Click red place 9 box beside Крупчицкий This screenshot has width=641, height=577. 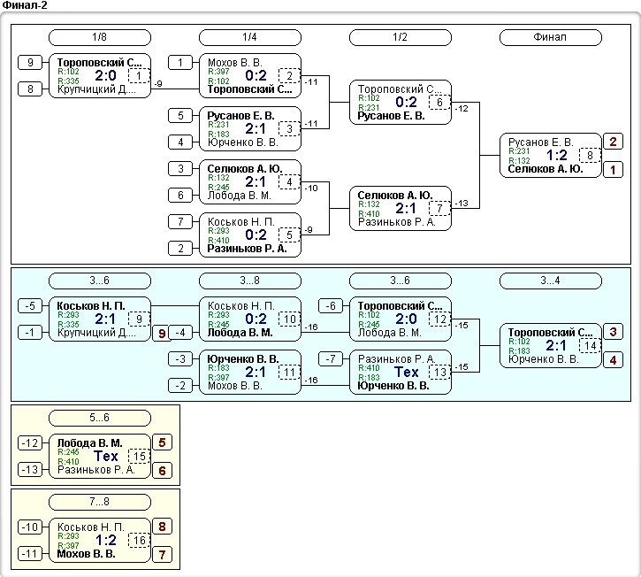tap(161, 334)
